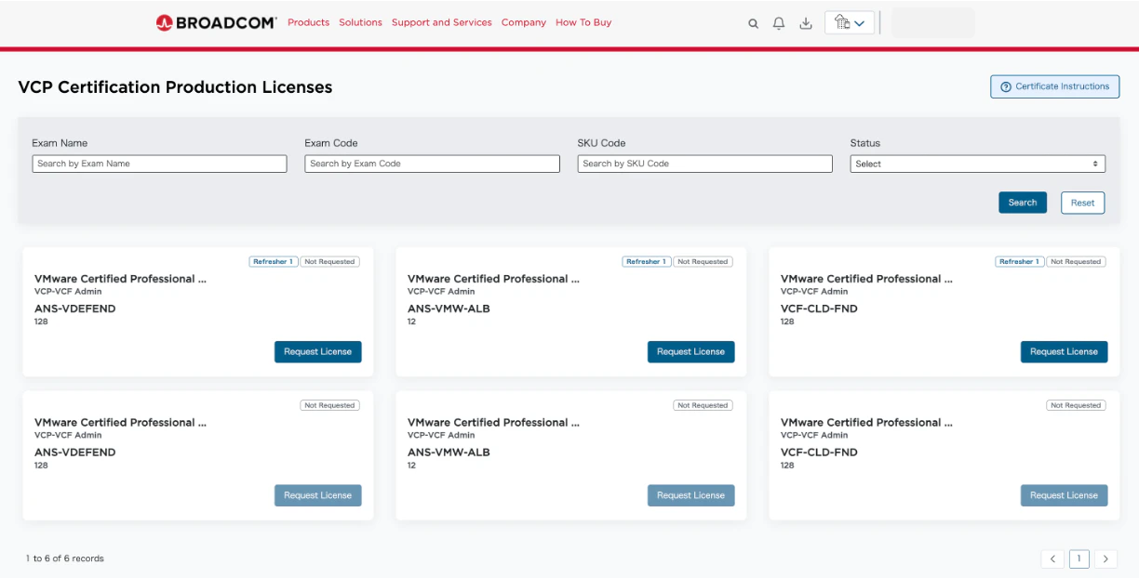Viewport: 1139px width, 578px height.
Task: Click the blank user profile box in header
Action: [933, 22]
